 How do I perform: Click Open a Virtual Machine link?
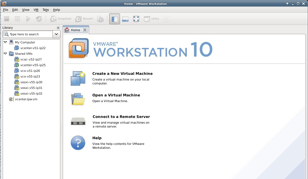click(116, 95)
